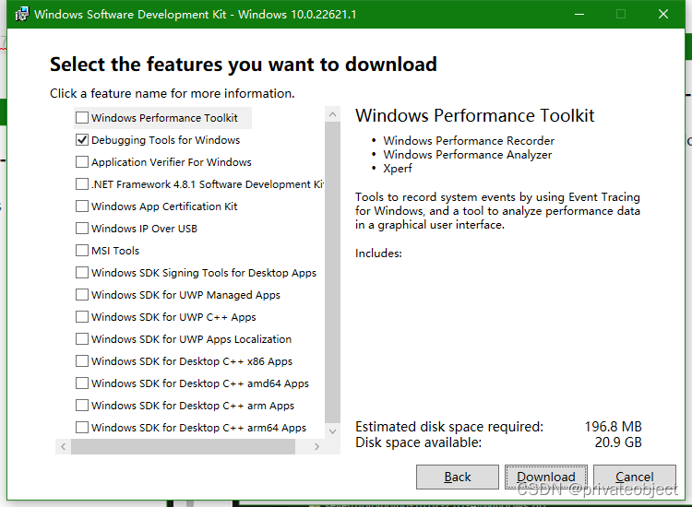This screenshot has height=507, width=692.
Task: Go back with the Back button
Action: (x=458, y=477)
